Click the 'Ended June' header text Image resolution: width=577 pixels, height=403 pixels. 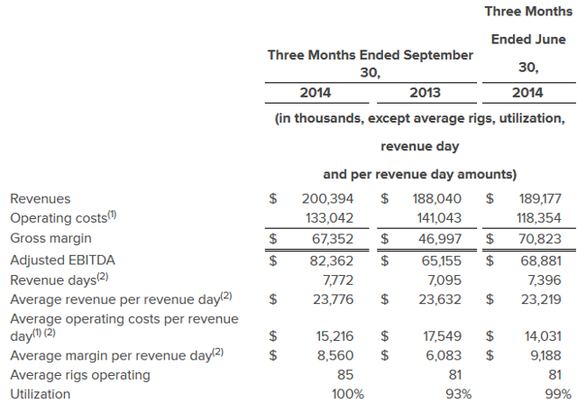pos(528,40)
